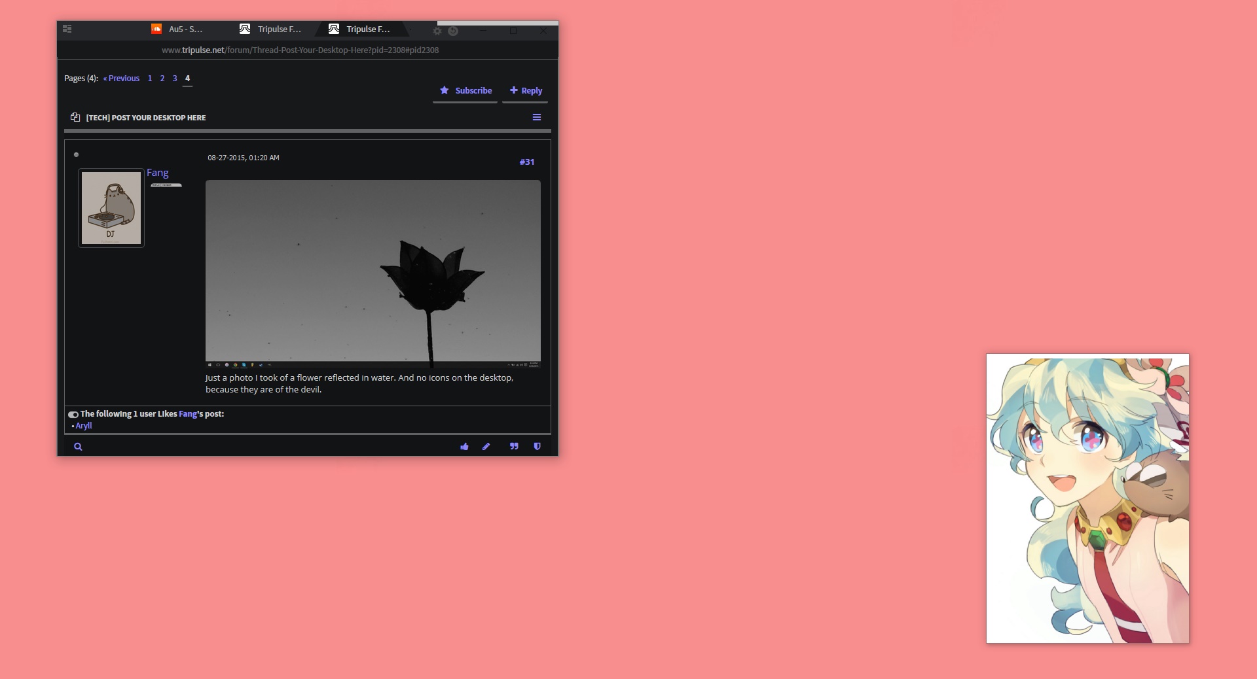Click the Reply button
This screenshot has width=1257, height=679.
[x=526, y=91]
